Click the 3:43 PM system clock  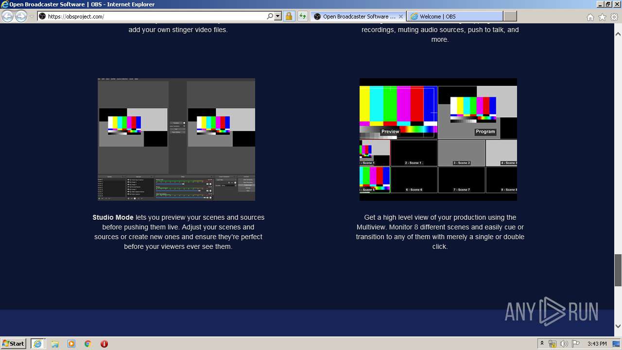[597, 344]
